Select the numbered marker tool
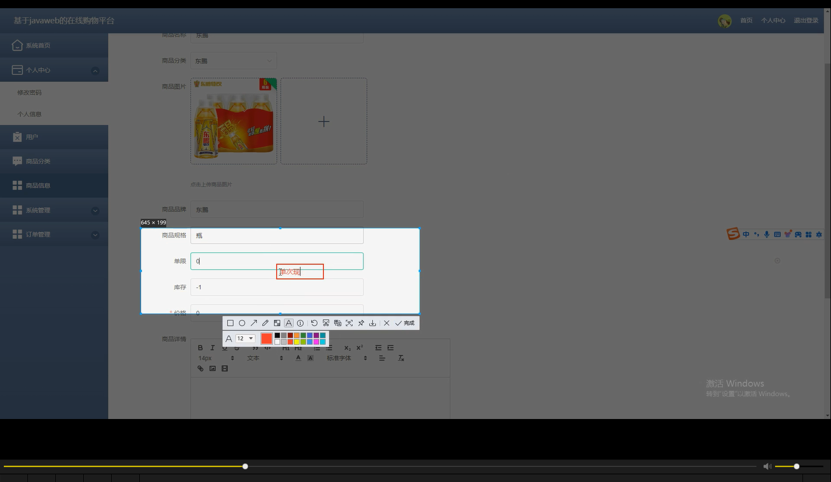 [300, 323]
